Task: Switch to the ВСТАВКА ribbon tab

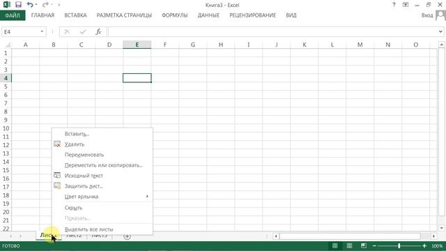Action: coord(75,15)
